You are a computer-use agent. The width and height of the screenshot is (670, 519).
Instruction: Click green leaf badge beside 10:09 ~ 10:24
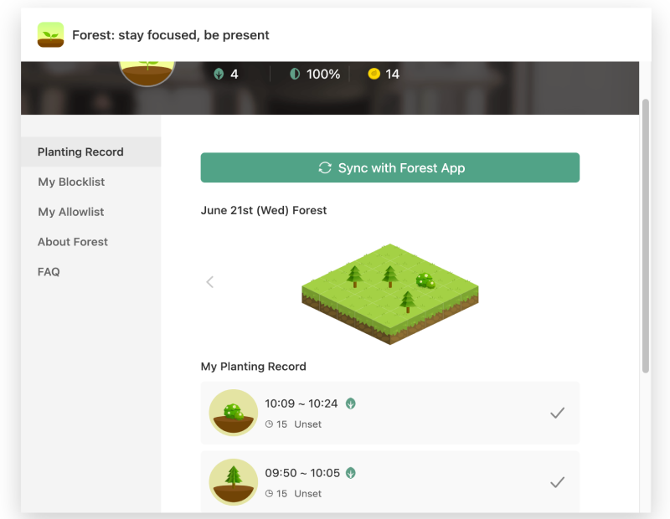(x=351, y=403)
